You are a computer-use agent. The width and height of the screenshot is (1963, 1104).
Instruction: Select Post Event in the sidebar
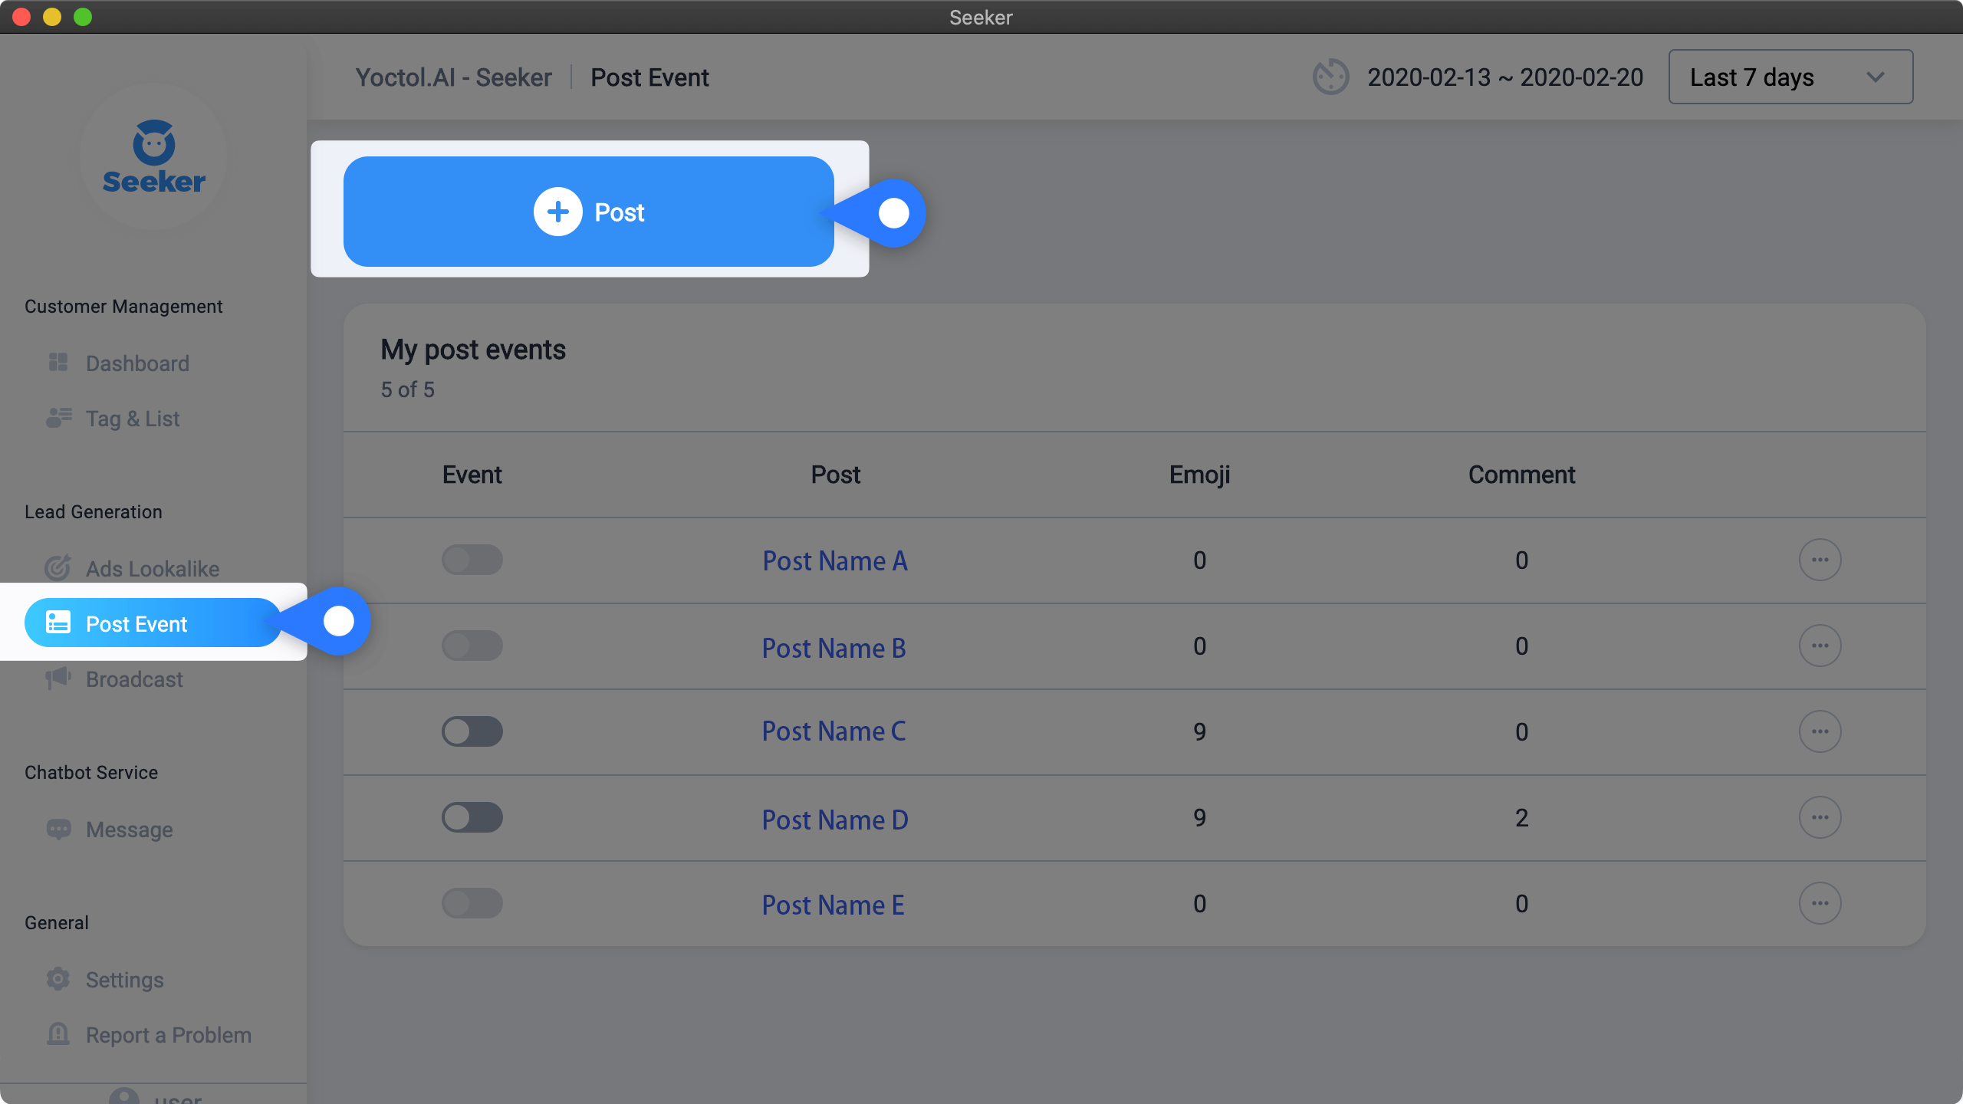pos(153,623)
